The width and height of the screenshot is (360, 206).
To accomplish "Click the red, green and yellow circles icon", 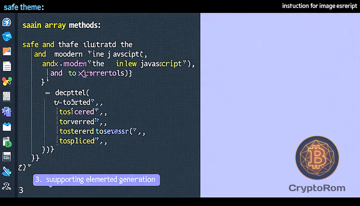I will pyautogui.click(x=7, y=82).
